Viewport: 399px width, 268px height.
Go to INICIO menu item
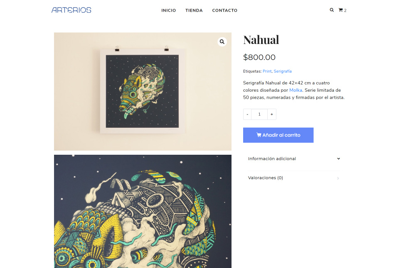click(x=168, y=10)
